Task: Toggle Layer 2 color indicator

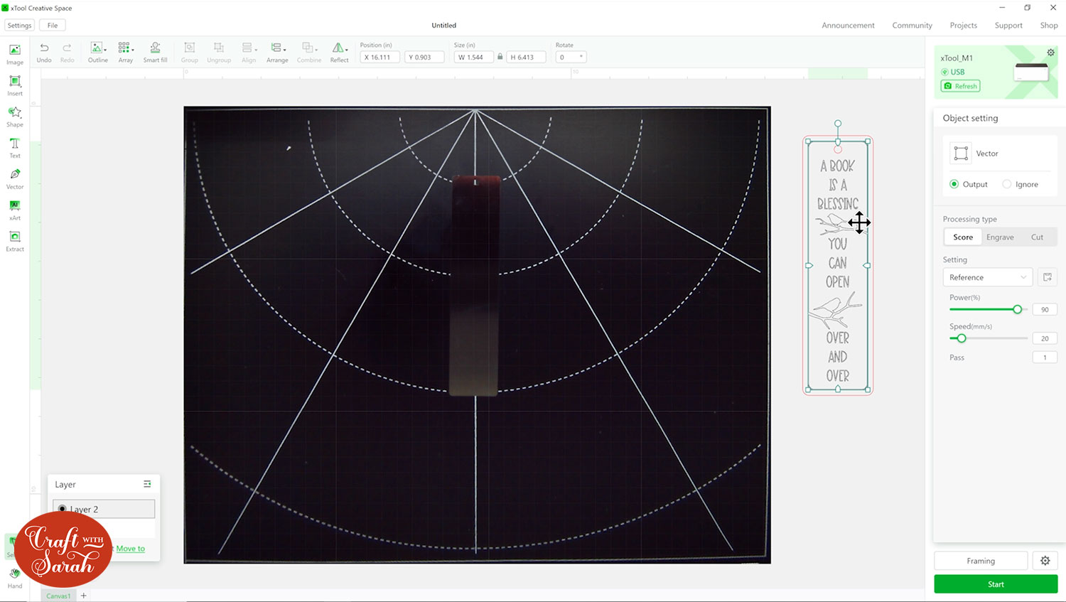Action: [x=63, y=509]
